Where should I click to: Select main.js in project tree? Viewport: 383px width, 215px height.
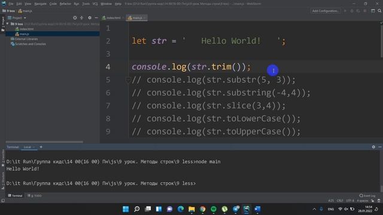coord(22,34)
